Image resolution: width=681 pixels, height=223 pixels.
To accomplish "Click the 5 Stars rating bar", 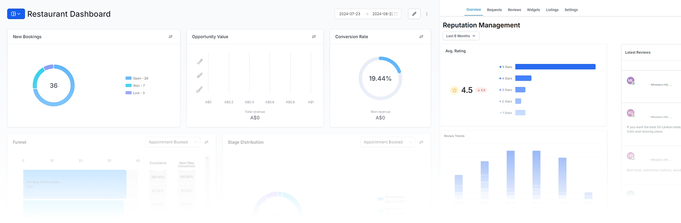I will click(555, 67).
